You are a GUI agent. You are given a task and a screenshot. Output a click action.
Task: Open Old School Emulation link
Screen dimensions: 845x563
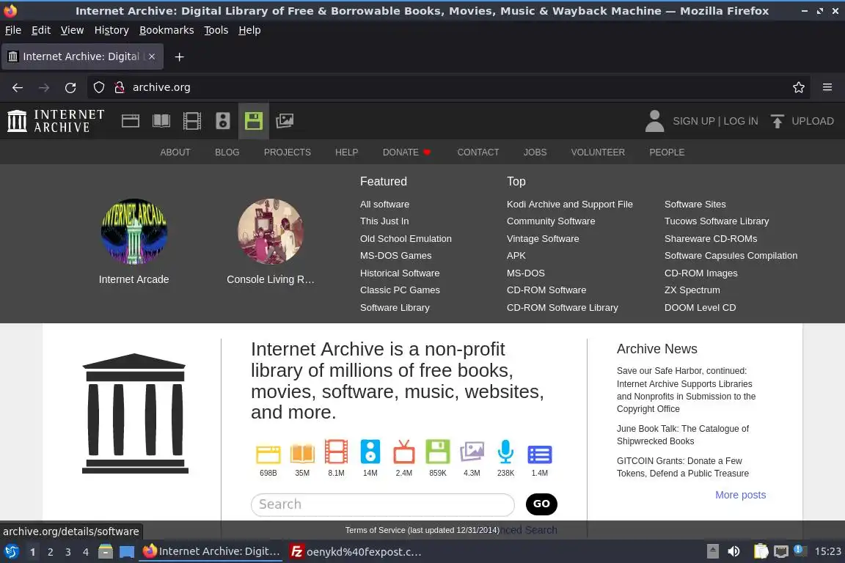click(405, 239)
